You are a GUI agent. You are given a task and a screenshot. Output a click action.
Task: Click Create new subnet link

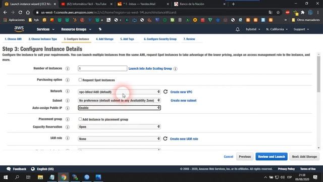pos(183,101)
